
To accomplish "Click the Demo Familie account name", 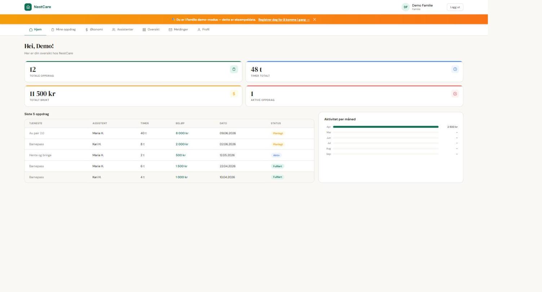I will [x=422, y=5].
